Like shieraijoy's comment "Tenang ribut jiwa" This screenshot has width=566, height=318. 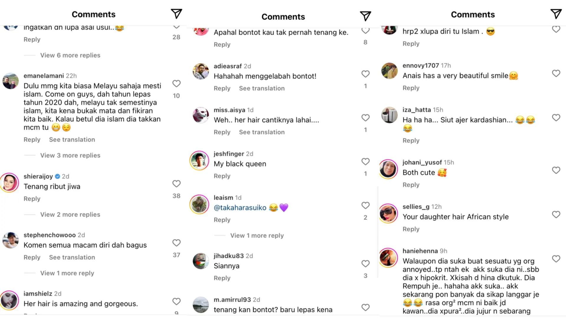click(x=176, y=184)
